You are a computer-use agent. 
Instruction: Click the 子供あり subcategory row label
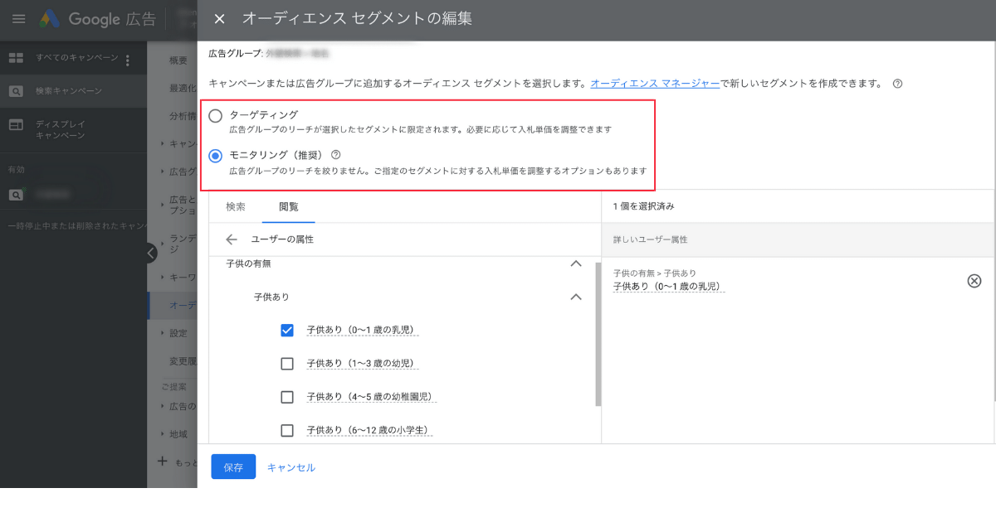[x=271, y=297]
